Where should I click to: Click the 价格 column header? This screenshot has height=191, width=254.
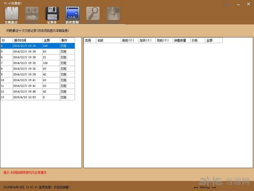tap(198, 40)
